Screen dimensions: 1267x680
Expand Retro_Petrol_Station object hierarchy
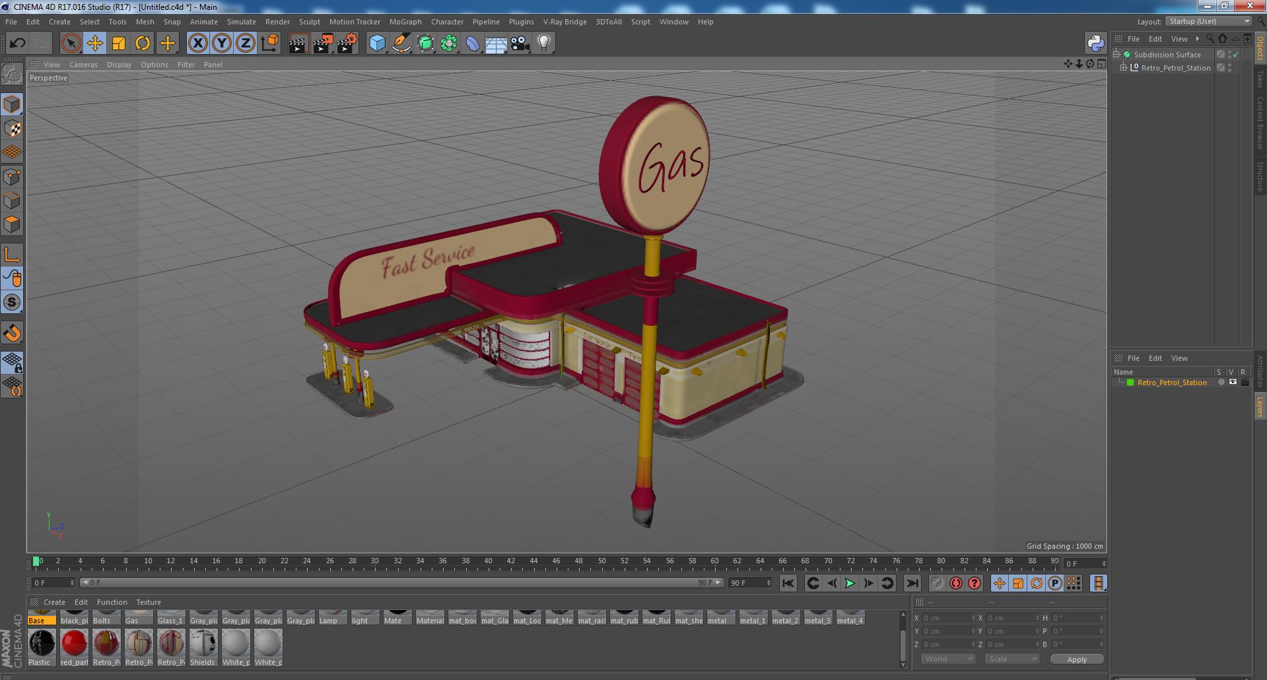click(x=1124, y=68)
